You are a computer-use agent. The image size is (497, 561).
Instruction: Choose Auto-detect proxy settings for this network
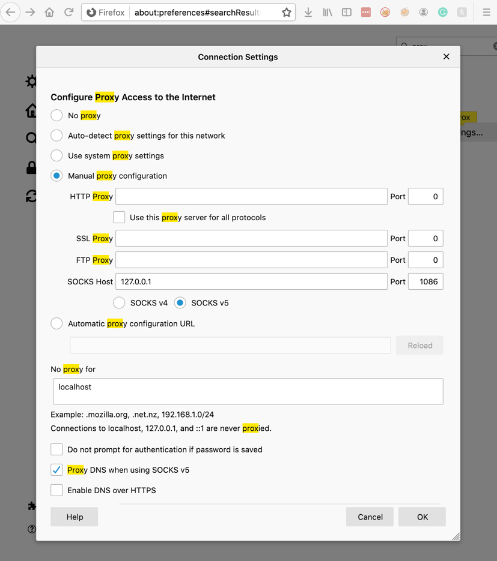point(56,136)
